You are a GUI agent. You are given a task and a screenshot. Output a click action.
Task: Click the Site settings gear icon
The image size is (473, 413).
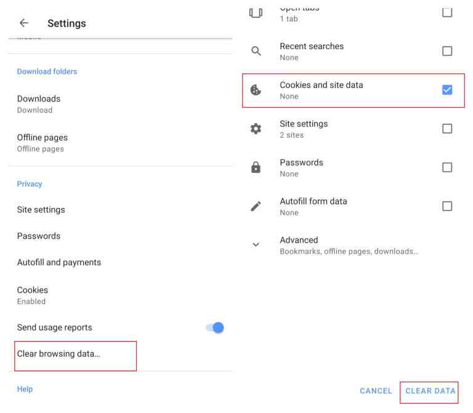tap(256, 129)
